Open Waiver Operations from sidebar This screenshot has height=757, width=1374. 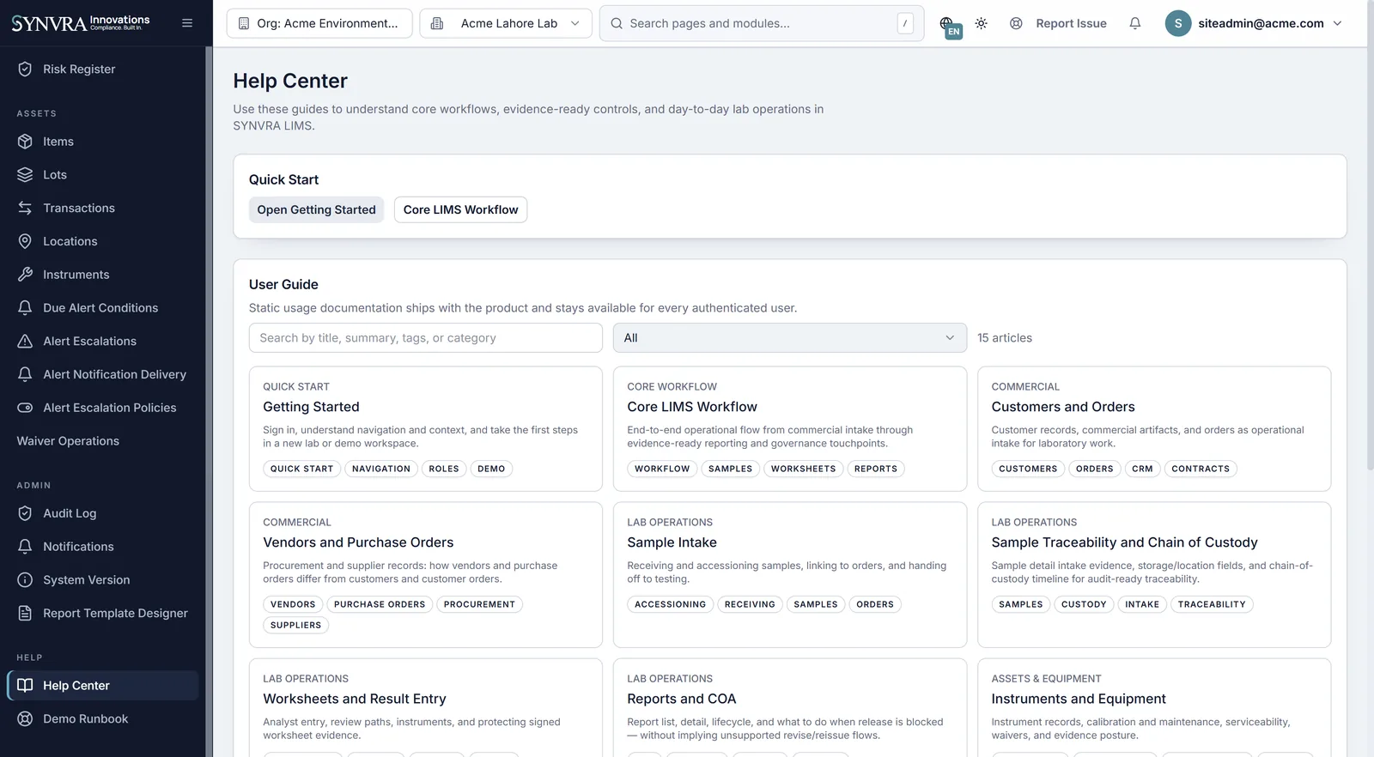[68, 441]
